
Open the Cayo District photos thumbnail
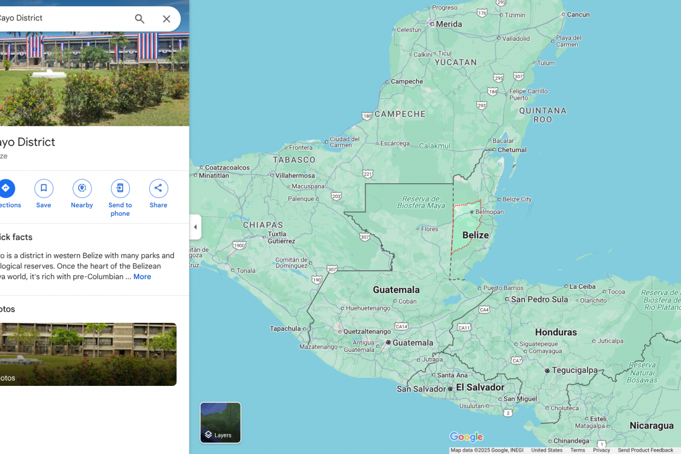point(88,354)
